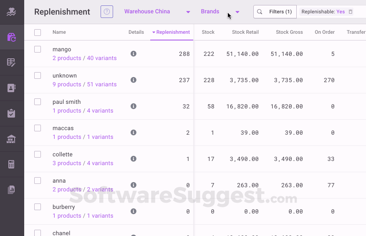Open the Filters (1) button
This screenshot has width=366, height=236.
275,12
